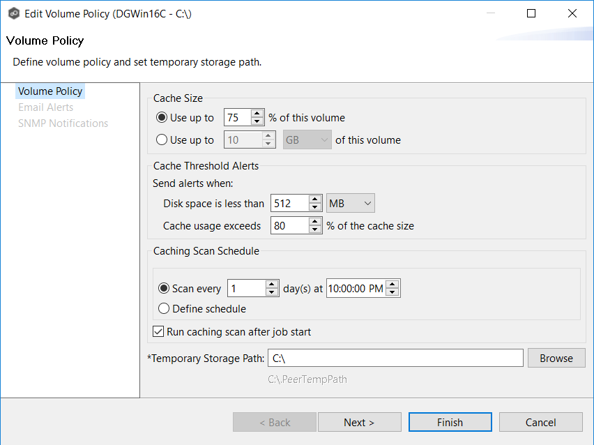
Task: Select the Define schedule option
Action: coord(165,308)
